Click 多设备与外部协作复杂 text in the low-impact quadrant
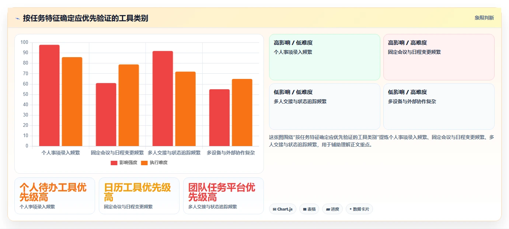 412,101
